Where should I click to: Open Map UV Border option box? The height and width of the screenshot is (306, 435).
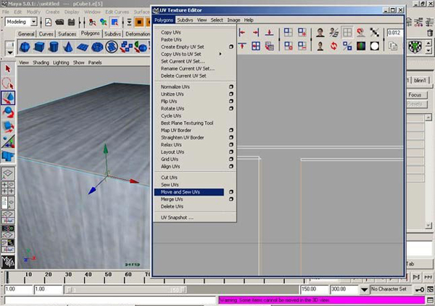231,130
